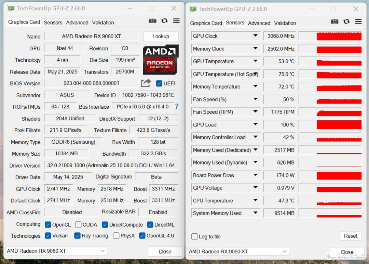Screen dimensions: 369x264
Task: Click the GPU-Z app icon in left title bar
Action: tap(11, 9)
